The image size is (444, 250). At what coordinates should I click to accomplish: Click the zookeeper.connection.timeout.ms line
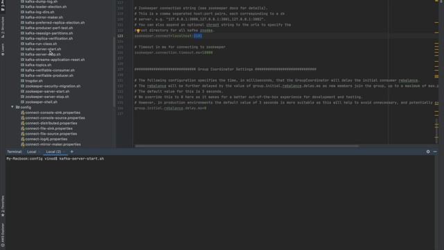(x=173, y=53)
